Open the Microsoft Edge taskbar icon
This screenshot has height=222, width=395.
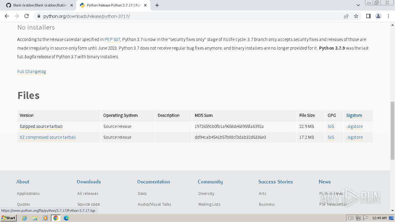[x=66, y=218]
